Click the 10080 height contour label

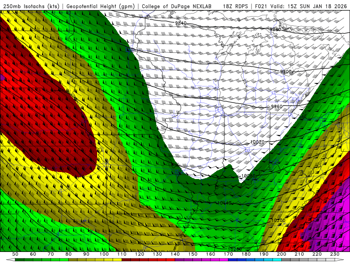tap(248, 176)
